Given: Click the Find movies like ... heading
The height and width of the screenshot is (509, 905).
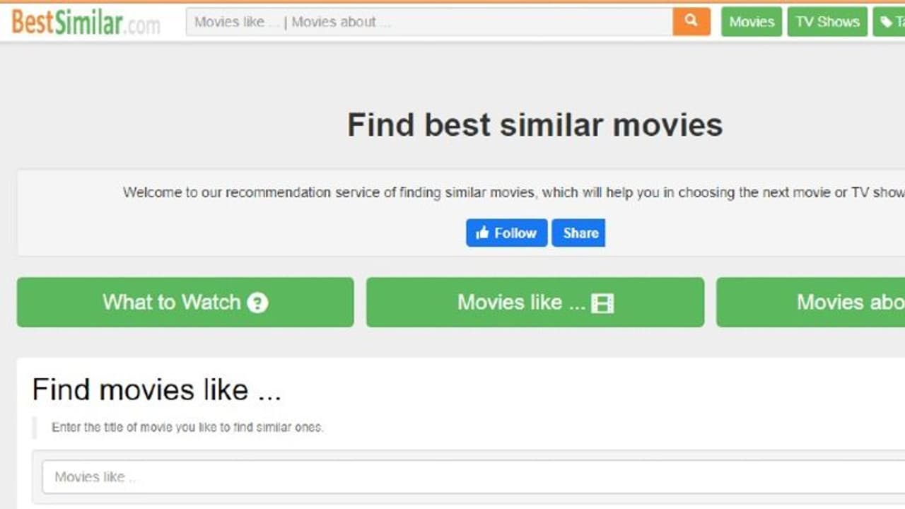Looking at the screenshot, I should click(156, 390).
